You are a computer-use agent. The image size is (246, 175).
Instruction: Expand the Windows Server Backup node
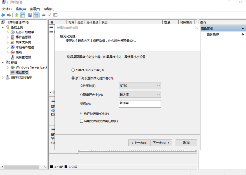pyautogui.click(x=8, y=67)
